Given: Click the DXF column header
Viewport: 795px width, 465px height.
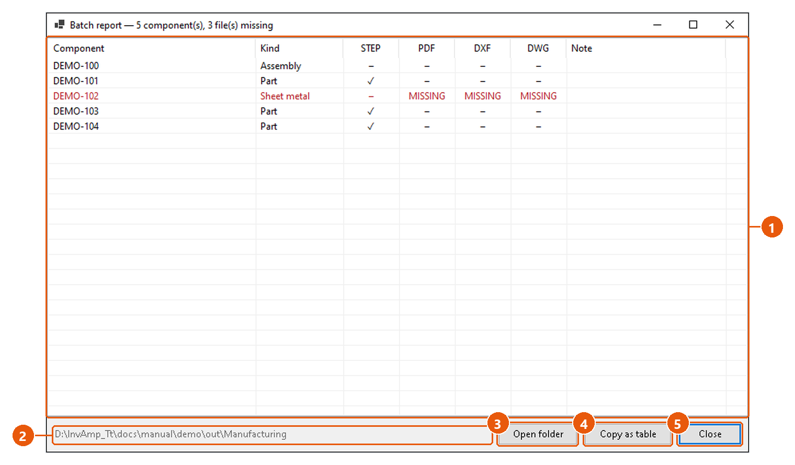Looking at the screenshot, I should pos(482,48).
